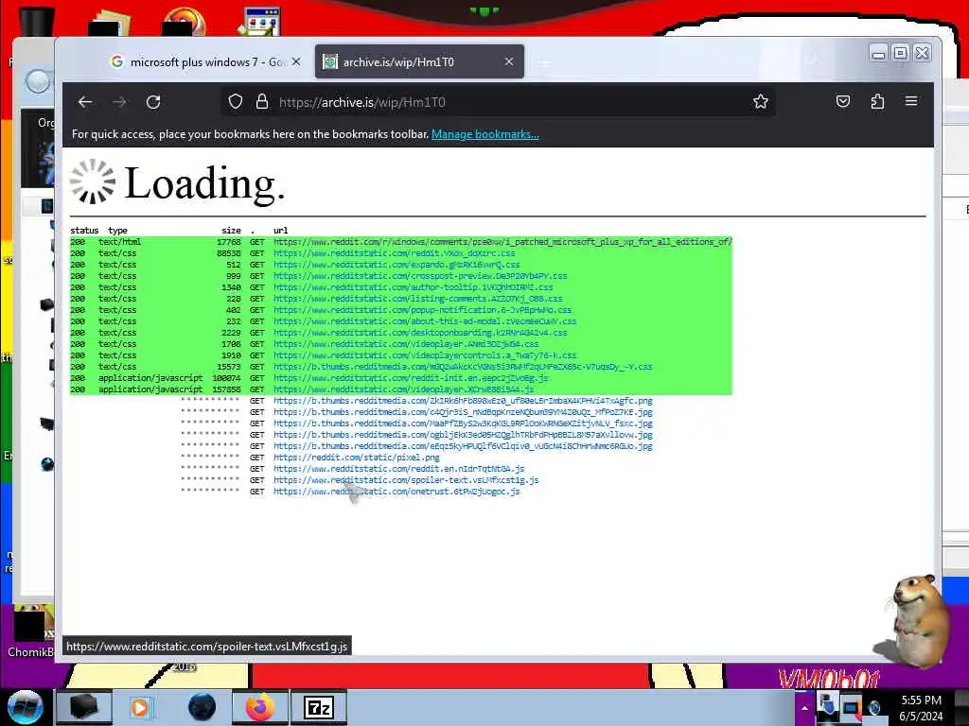Open about-this-ad-modal css link
Viewport: 969px width, 726px height.
click(425, 321)
